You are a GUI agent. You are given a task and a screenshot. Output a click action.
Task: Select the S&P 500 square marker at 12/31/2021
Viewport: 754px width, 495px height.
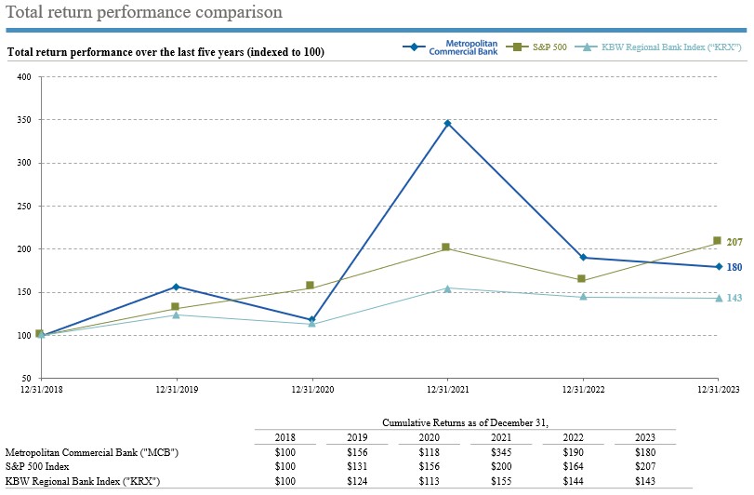click(445, 247)
